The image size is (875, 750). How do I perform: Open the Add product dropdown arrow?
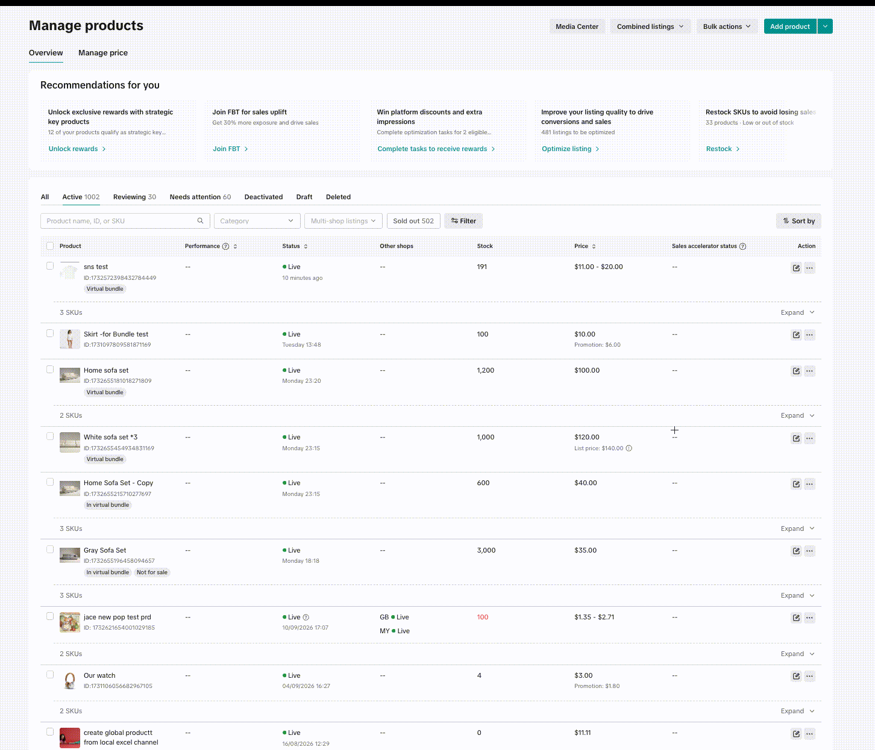click(826, 26)
